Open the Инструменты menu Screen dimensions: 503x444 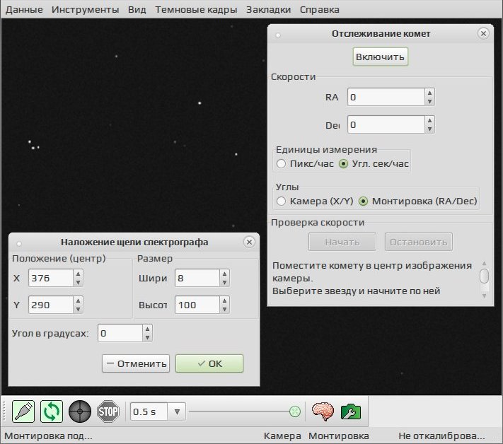pos(86,10)
